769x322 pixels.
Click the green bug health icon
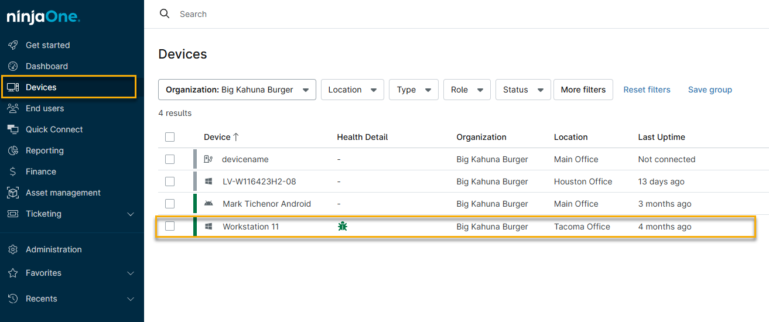pyautogui.click(x=343, y=227)
